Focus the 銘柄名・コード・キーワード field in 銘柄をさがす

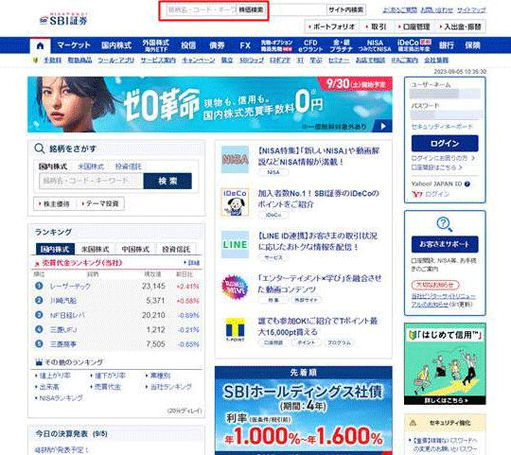91,181
